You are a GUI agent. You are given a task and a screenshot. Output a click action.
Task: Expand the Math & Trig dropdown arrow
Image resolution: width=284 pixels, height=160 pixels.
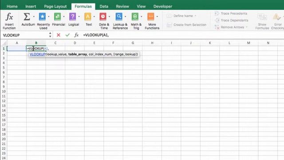[141, 16]
